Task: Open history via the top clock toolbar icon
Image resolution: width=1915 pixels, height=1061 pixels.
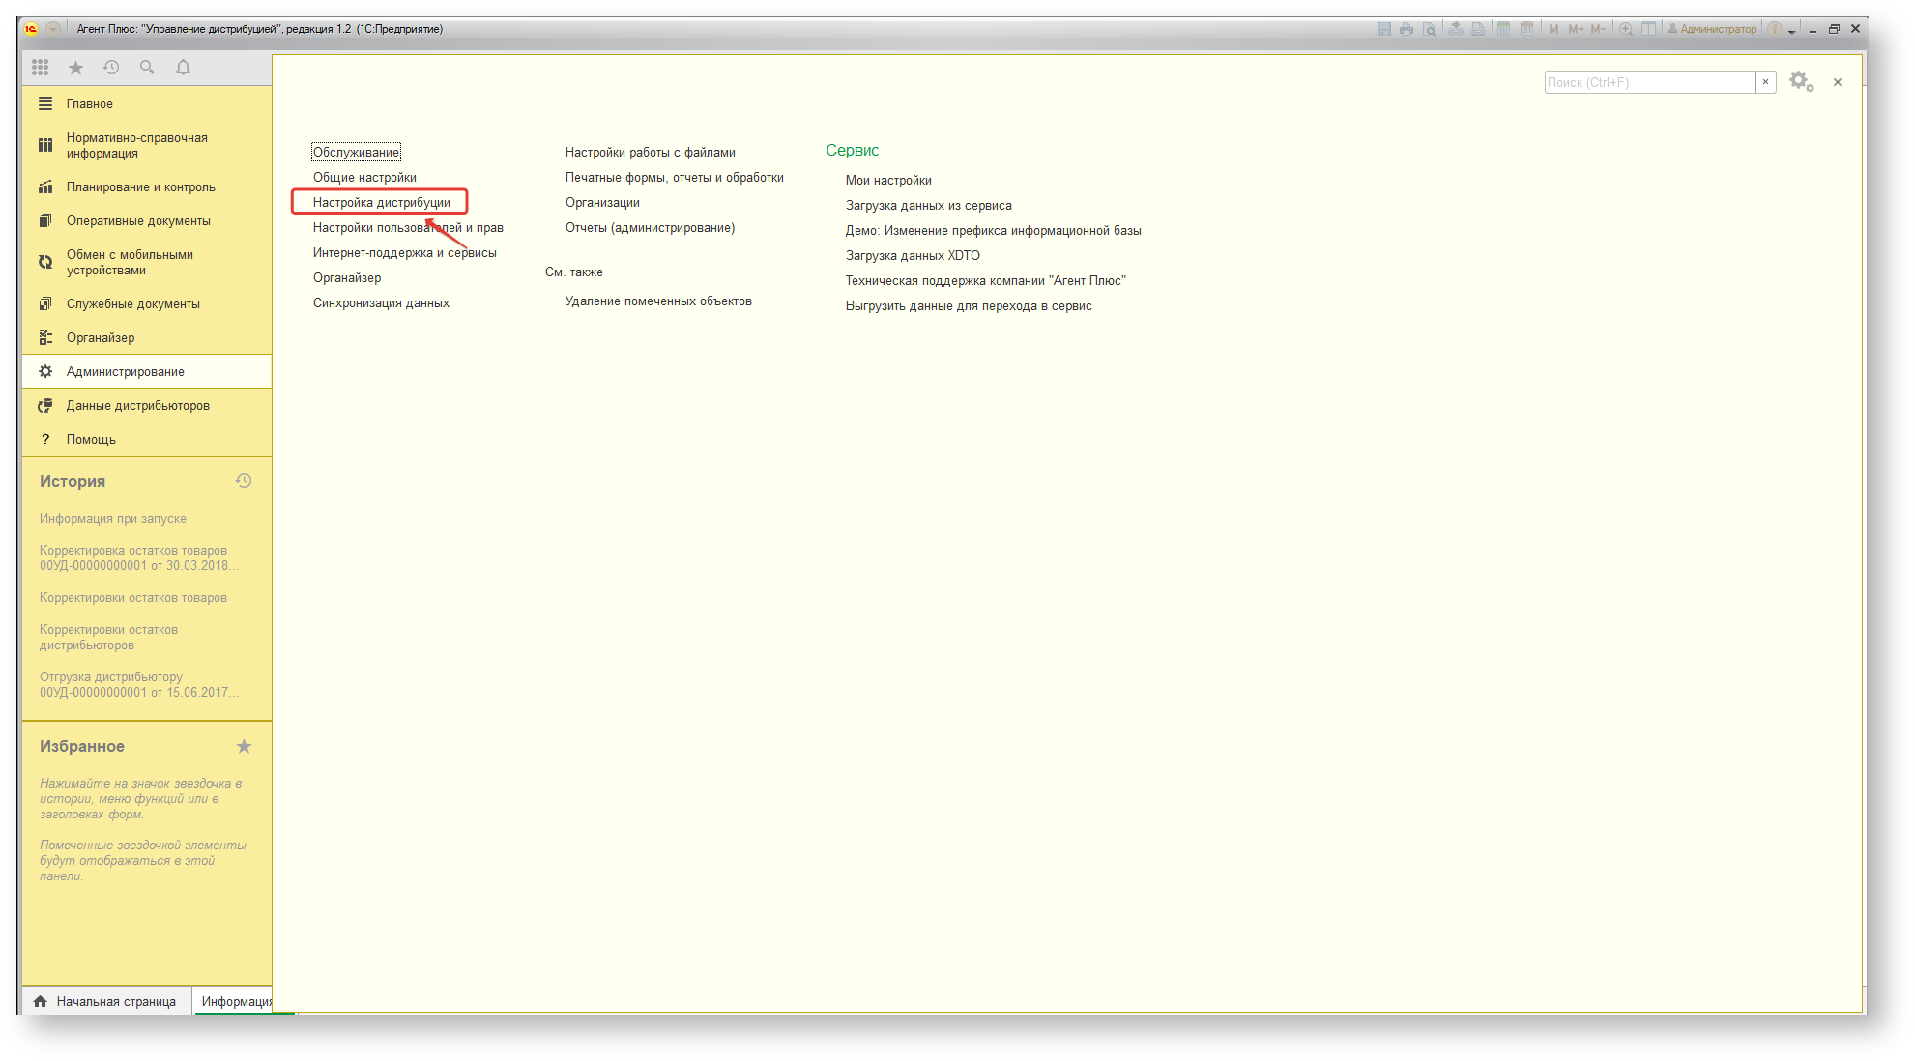Action: coord(111,67)
